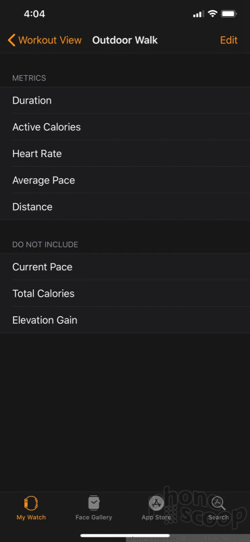The image size is (250, 542).
Task: Select the Current Pace row
Action: pos(125,267)
